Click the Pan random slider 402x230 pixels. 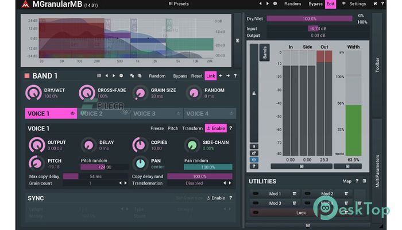(x=208, y=167)
